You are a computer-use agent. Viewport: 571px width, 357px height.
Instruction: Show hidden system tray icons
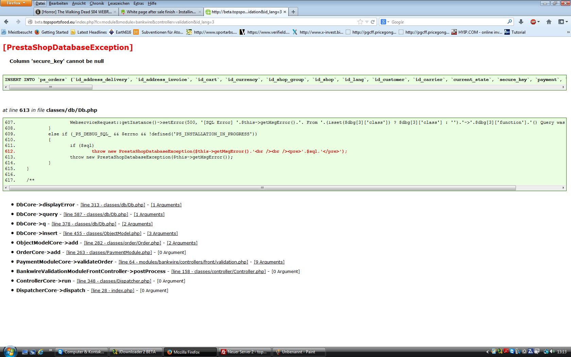click(487, 352)
